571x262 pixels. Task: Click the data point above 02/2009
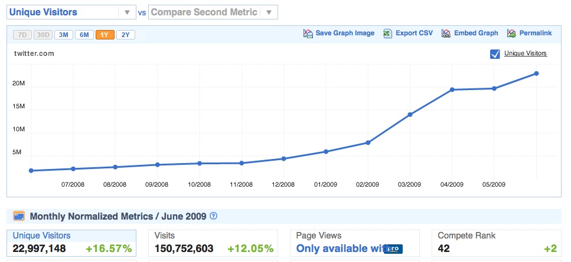tap(368, 142)
